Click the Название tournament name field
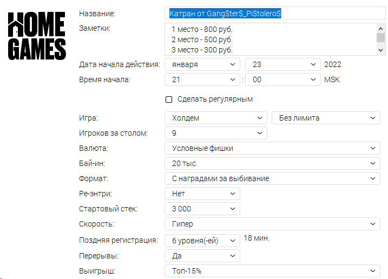Image resolution: width=388 pixels, height=279 pixels. tap(275, 14)
